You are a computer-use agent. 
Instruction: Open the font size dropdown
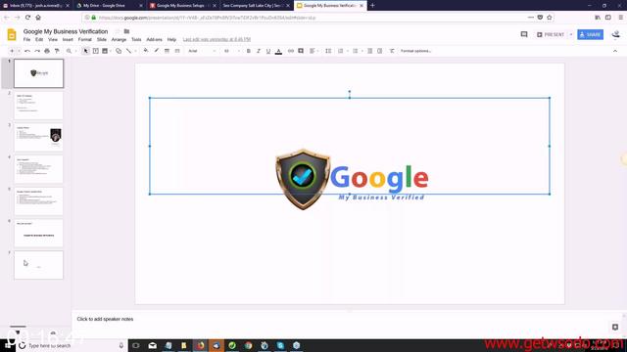pyautogui.click(x=231, y=51)
